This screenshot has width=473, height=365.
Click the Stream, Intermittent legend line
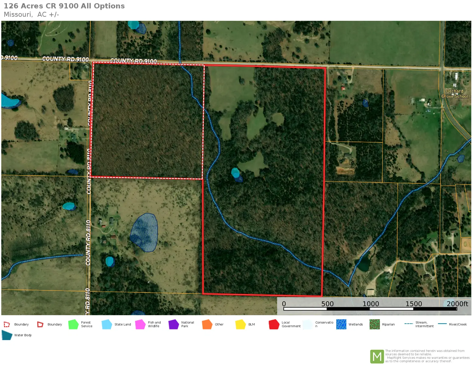pos(408,324)
